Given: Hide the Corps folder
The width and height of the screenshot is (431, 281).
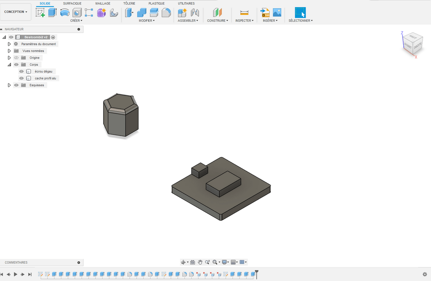Looking at the screenshot, I should pyautogui.click(x=16, y=64).
